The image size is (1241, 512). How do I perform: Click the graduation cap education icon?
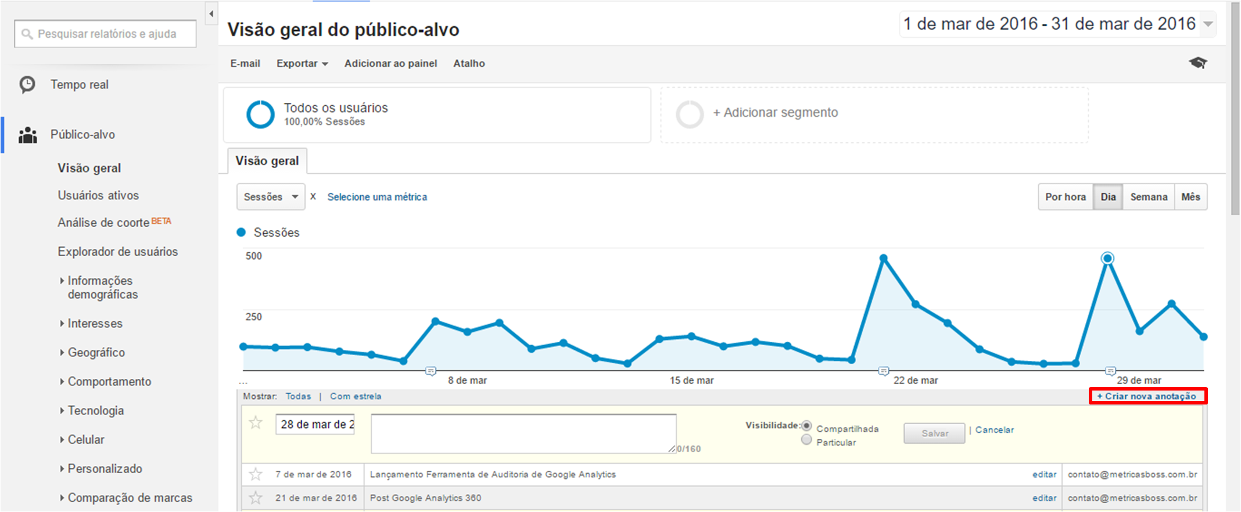[1197, 63]
